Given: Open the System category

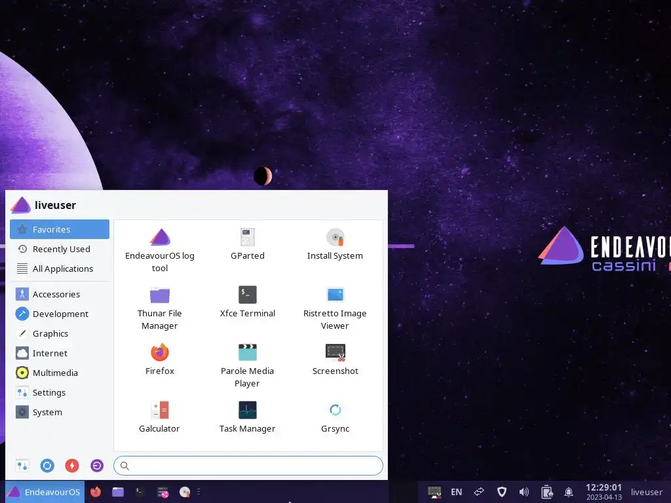Looking at the screenshot, I should (x=60, y=413).
